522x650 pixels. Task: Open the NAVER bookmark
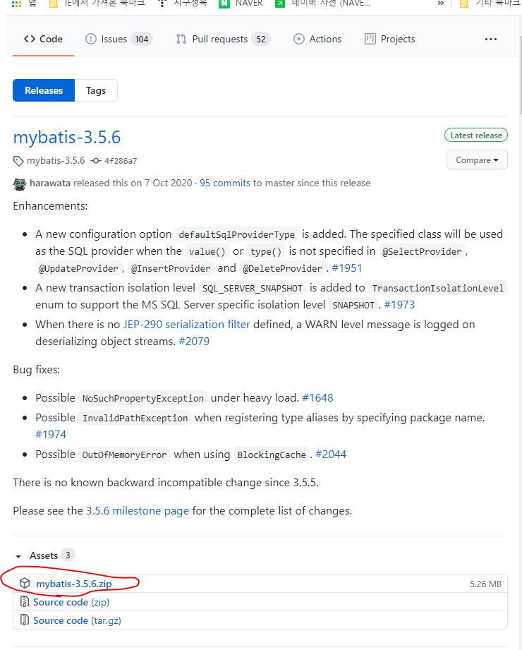coord(241,4)
